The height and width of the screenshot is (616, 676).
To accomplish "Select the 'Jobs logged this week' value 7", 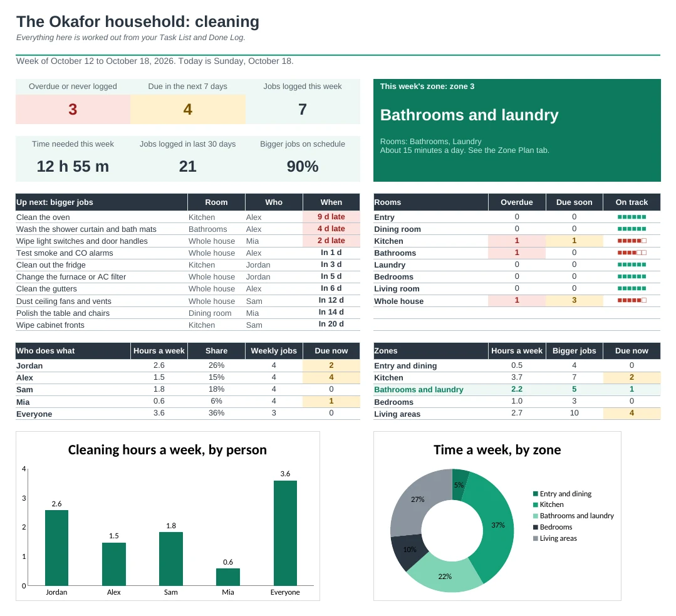I will point(303,109).
